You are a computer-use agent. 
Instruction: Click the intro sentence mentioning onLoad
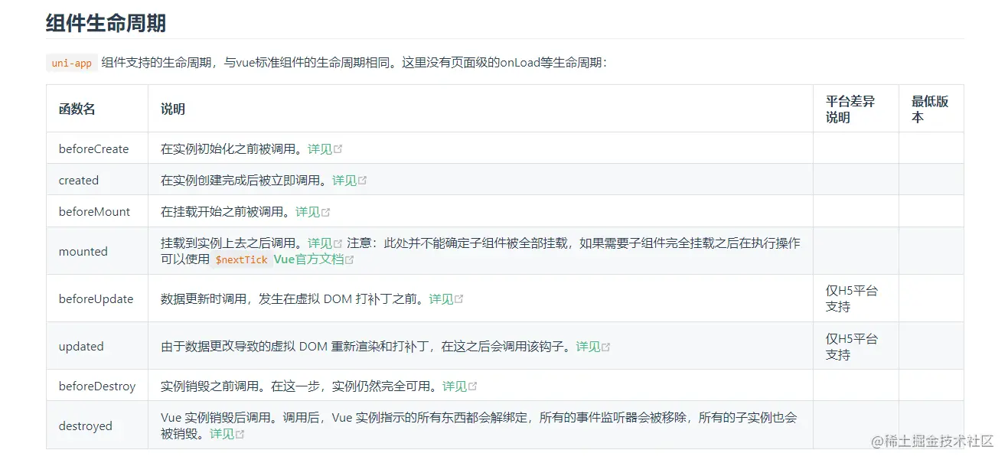pos(354,63)
